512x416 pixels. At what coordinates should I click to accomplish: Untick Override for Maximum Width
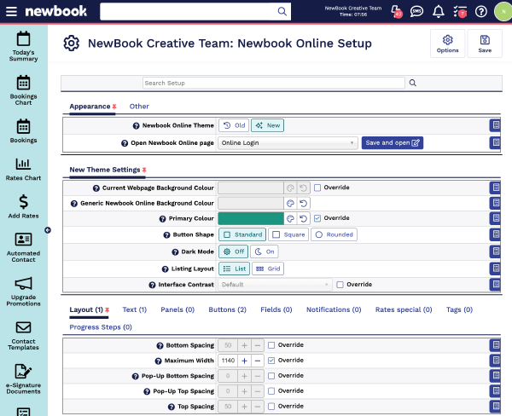(271, 361)
